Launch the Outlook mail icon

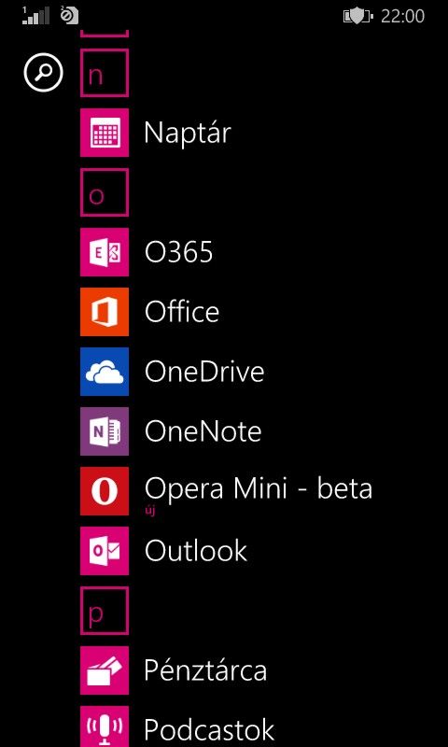[105, 551]
